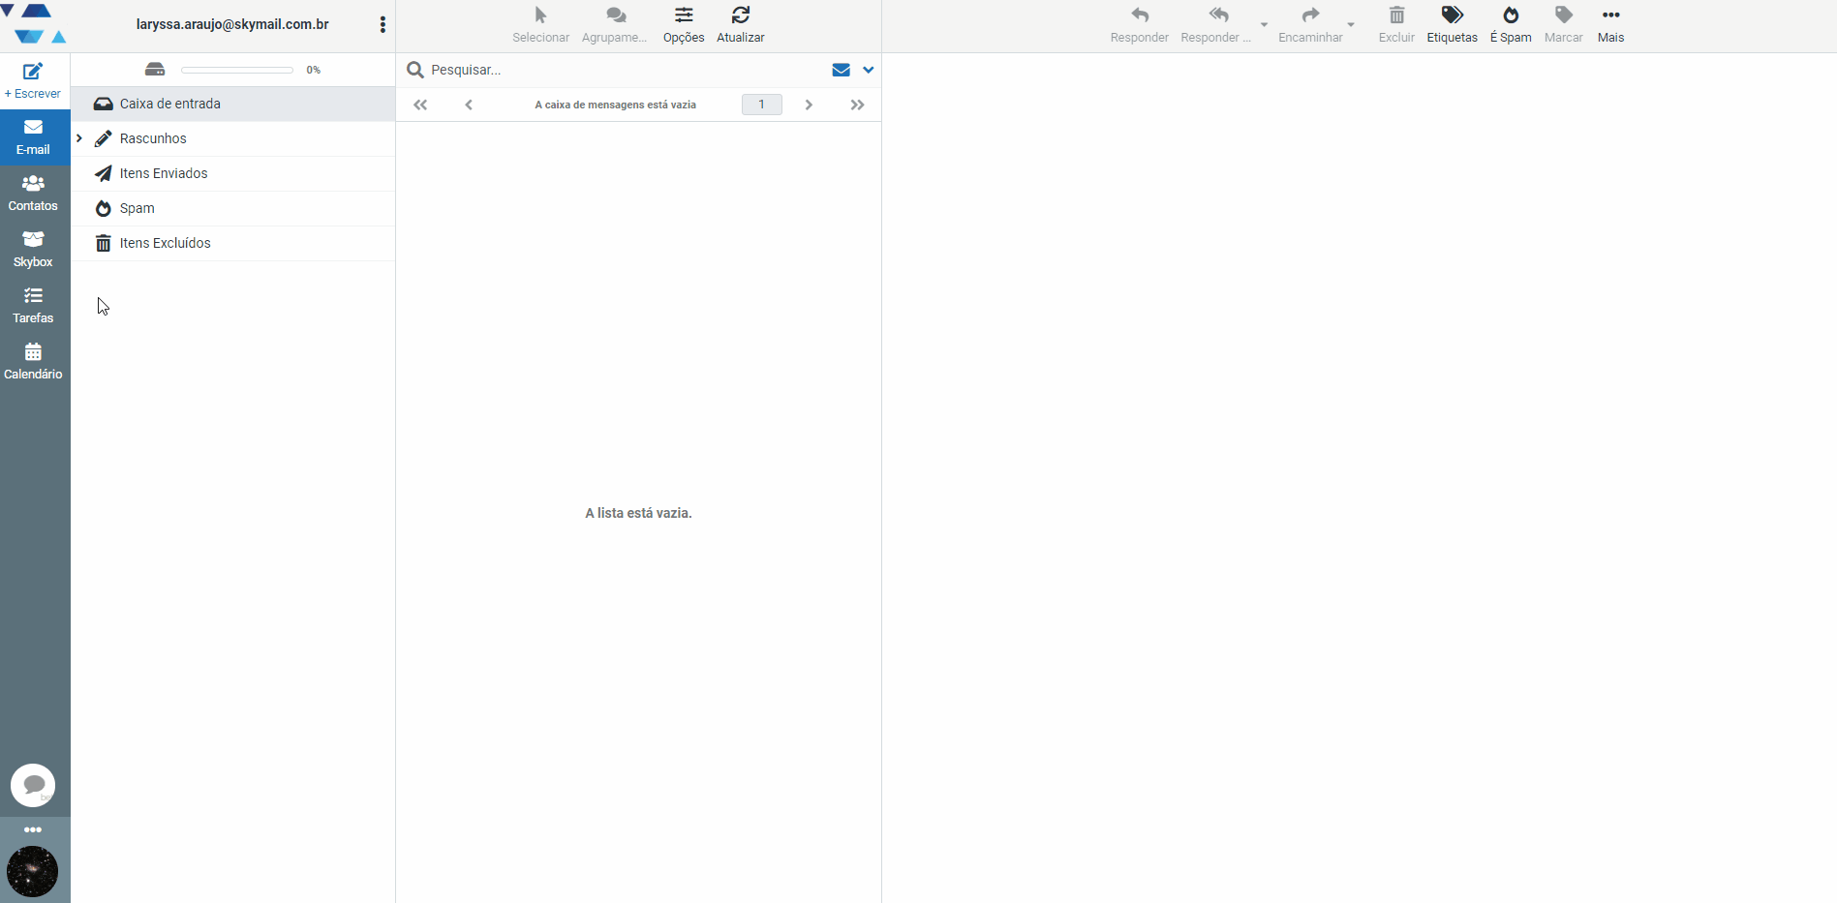1837x903 pixels.
Task: Click the Skymail logo
Action: pyautogui.click(x=35, y=24)
